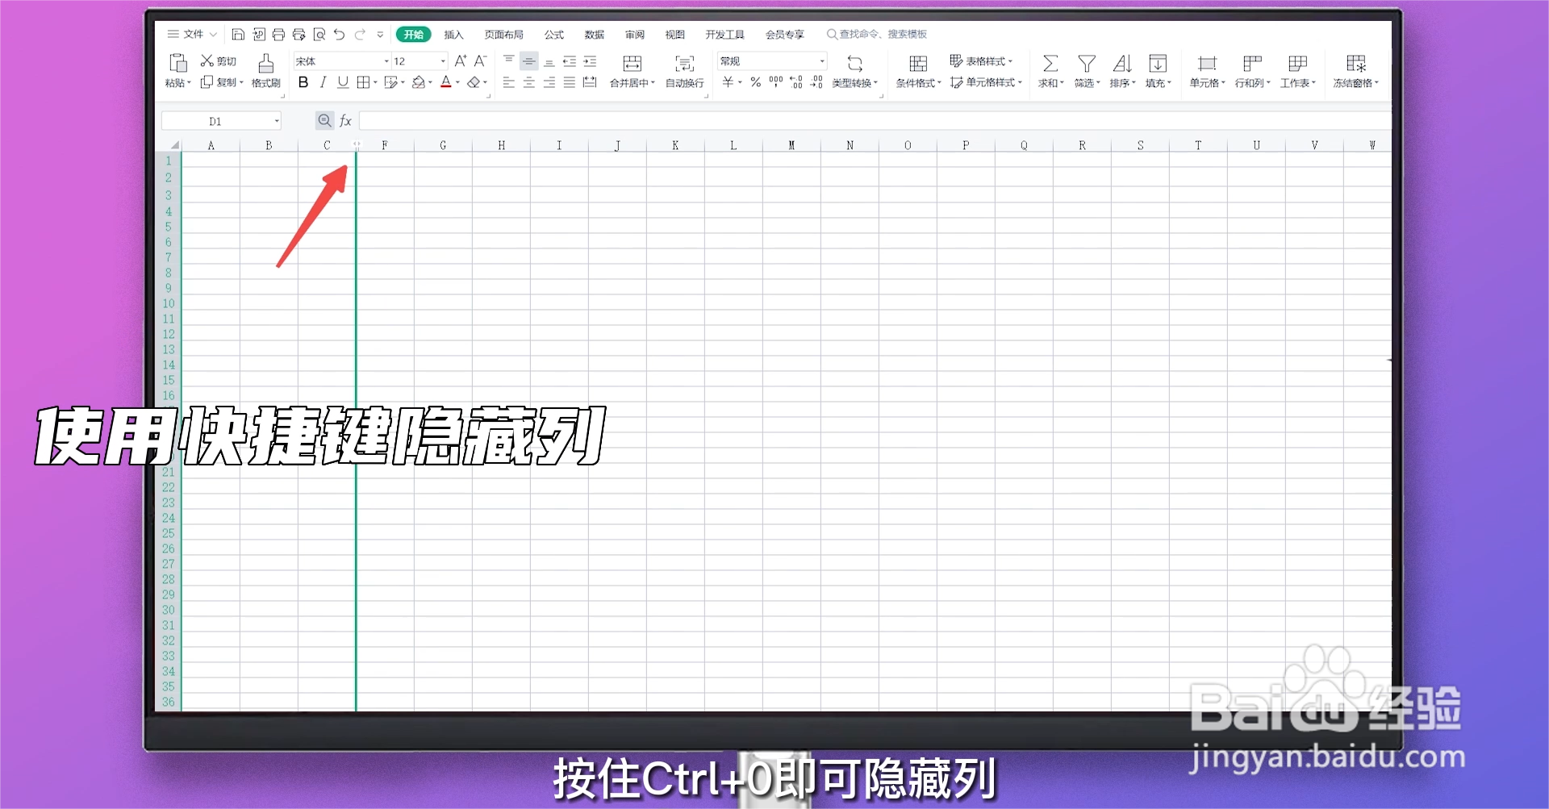Screen dimensions: 1549x809
Task: Open the 文件 (File) menu
Action: [192, 34]
